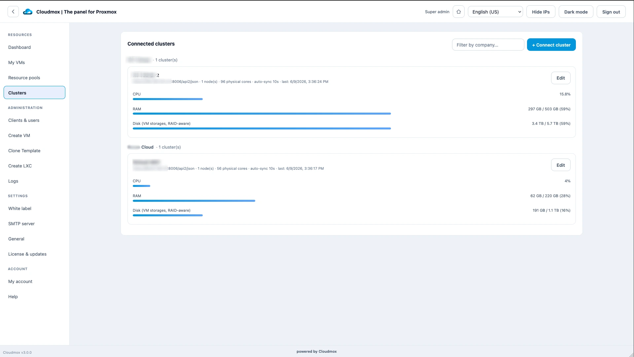The image size is (634, 357).
Task: Click '62 GB / 220 GB (28%)' value
Action: (550, 196)
